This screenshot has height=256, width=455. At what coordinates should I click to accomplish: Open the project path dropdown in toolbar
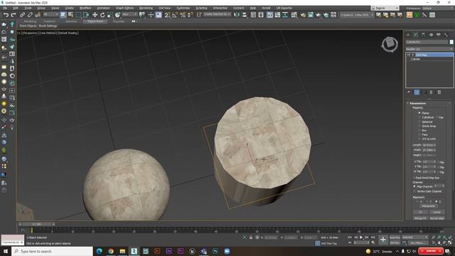357,14
